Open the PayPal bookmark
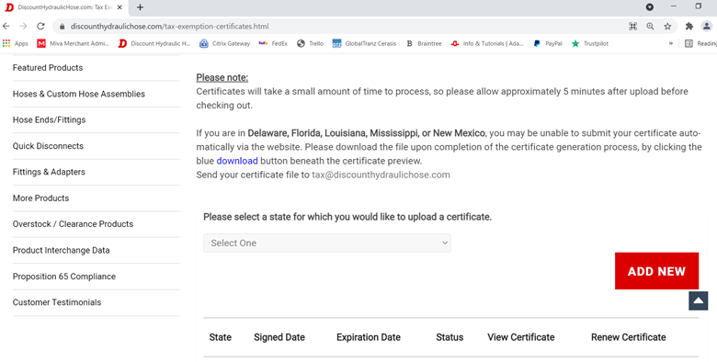Image resolution: width=717 pixels, height=362 pixels. (548, 43)
